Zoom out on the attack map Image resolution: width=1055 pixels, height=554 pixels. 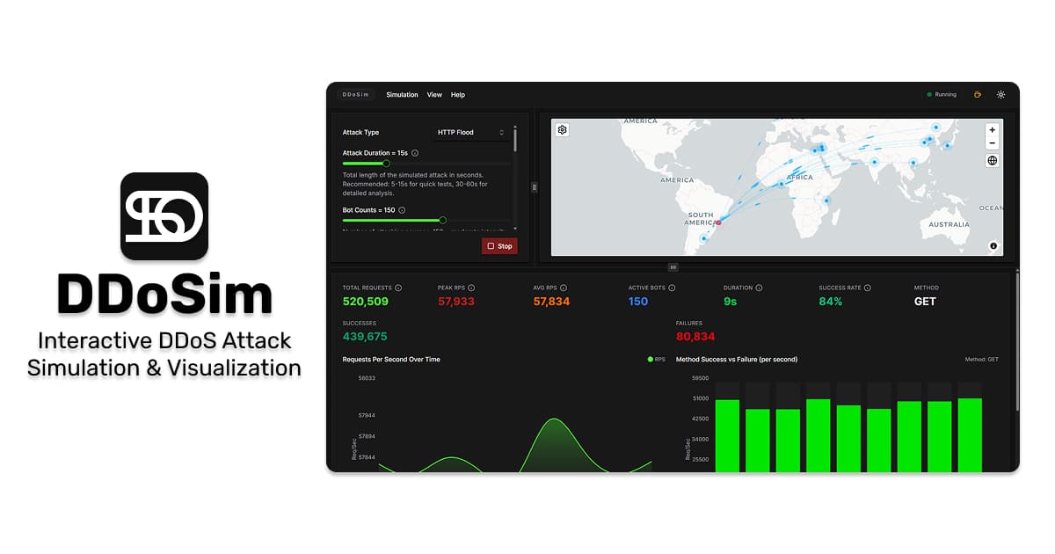click(993, 143)
